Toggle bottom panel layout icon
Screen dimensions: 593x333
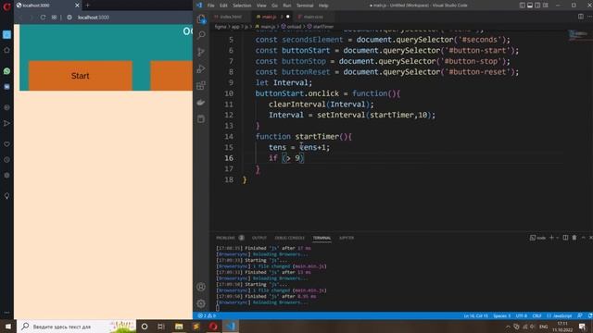[x=530, y=6]
